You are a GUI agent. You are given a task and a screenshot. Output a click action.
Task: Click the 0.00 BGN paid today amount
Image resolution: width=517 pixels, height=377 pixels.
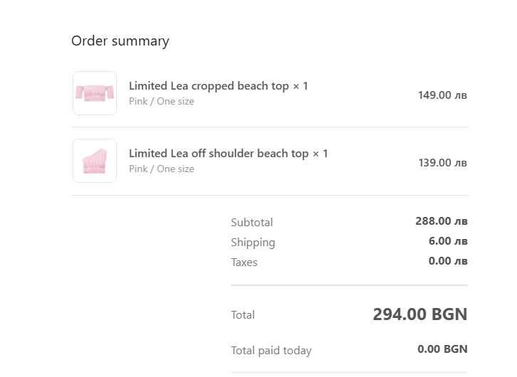[x=442, y=349]
